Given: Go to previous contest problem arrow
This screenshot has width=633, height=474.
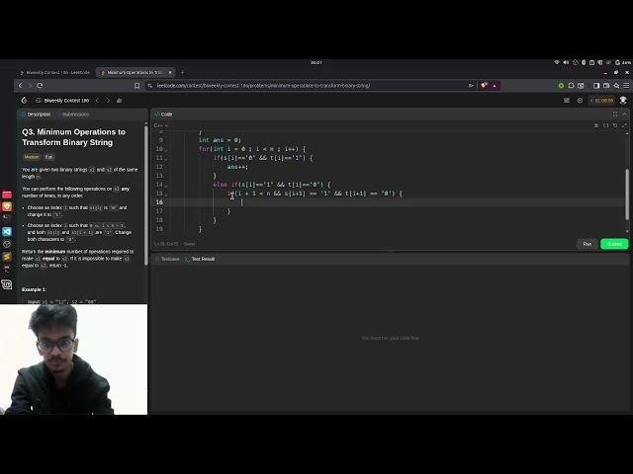Looking at the screenshot, I should pyautogui.click(x=97, y=101).
